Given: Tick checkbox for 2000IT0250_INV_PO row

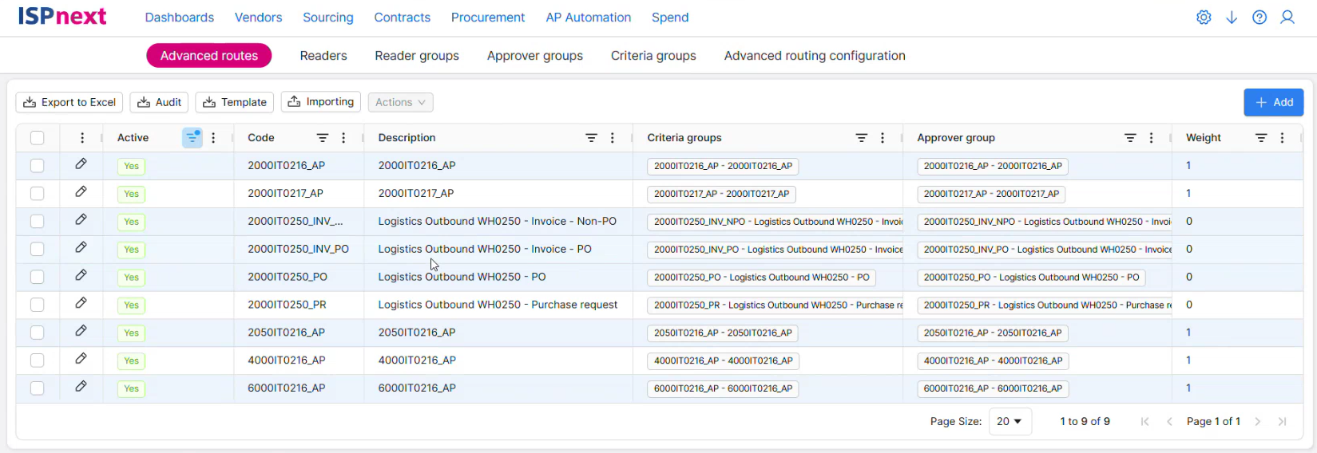Looking at the screenshot, I should (38, 250).
